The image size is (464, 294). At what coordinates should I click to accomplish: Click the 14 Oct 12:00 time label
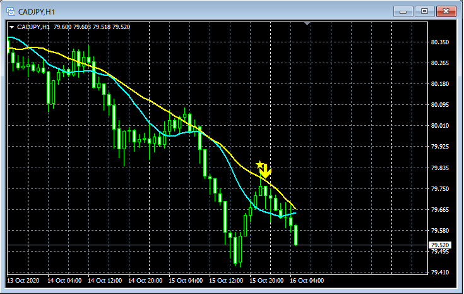(105, 280)
